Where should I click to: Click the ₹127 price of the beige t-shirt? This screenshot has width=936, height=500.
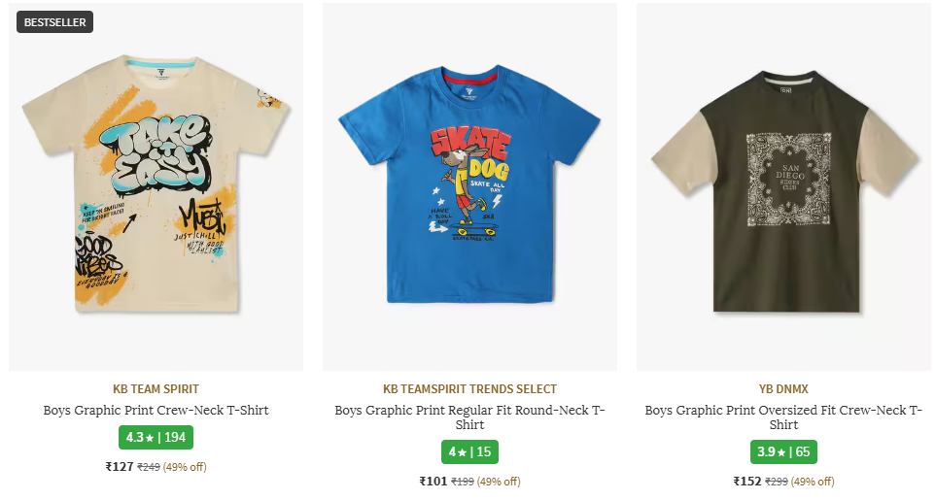tap(120, 467)
